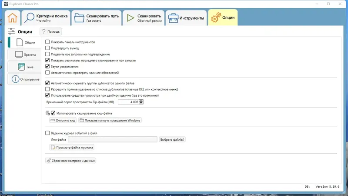
Task: Enable Ведение журнал событий в файл
Action: (47, 133)
